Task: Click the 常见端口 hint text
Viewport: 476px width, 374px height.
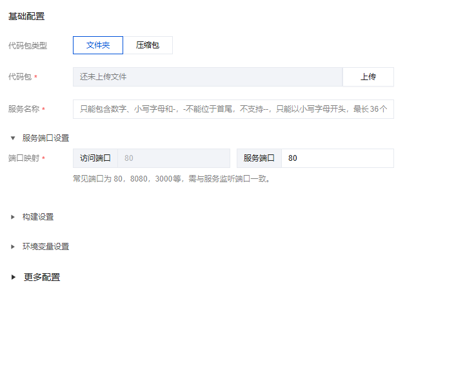Action: click(172, 179)
